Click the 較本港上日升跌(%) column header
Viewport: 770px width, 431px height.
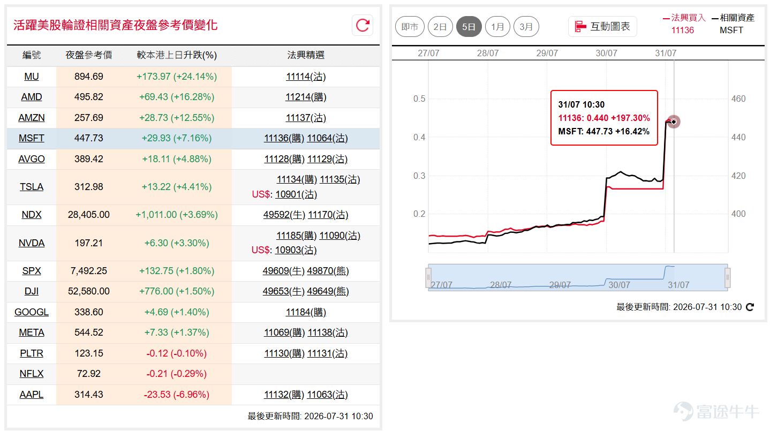(177, 55)
